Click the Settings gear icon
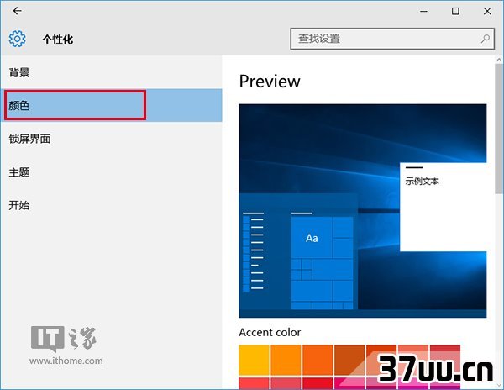Screen dimensions: 504x390 [x=18, y=39]
